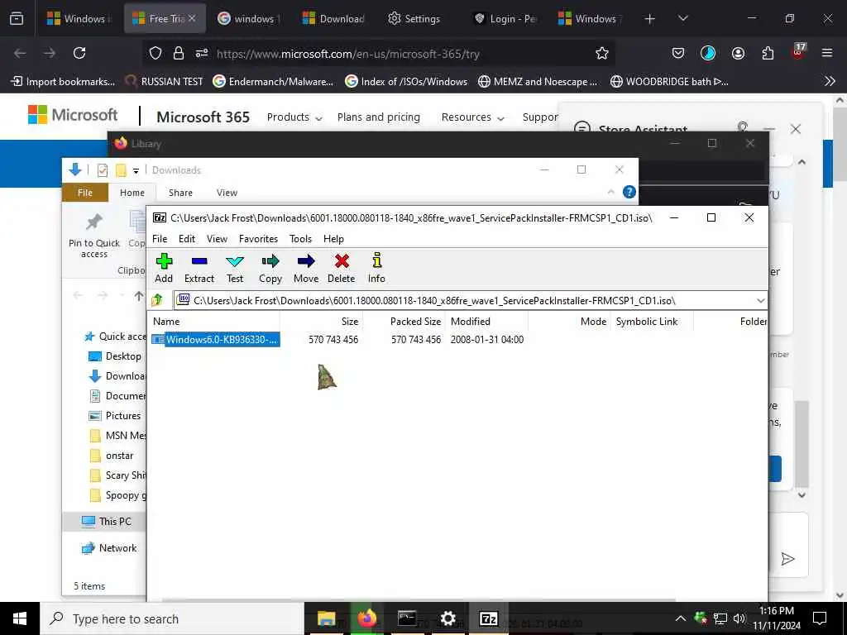Expand the 7-Zip address path dropdown

click(x=760, y=301)
